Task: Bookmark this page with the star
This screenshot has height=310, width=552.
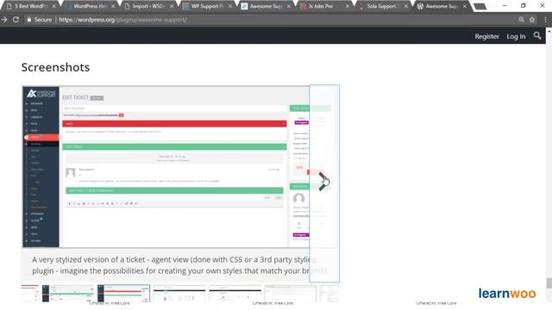Action: click(x=532, y=20)
